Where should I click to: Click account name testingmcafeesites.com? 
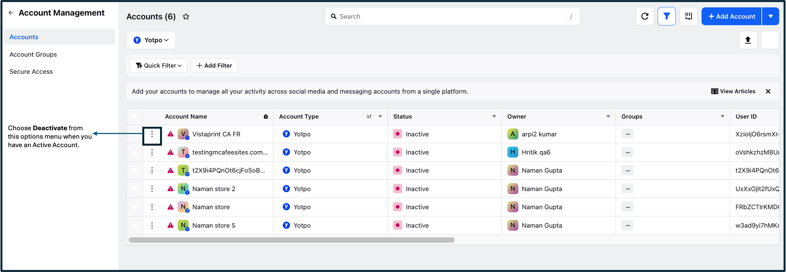[230, 152]
